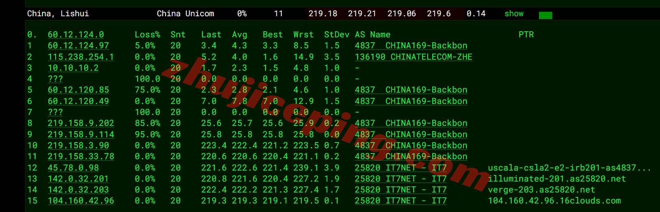Open AS 25820 IT7NET link on hop 14
The image size is (660, 212).
pos(401,190)
